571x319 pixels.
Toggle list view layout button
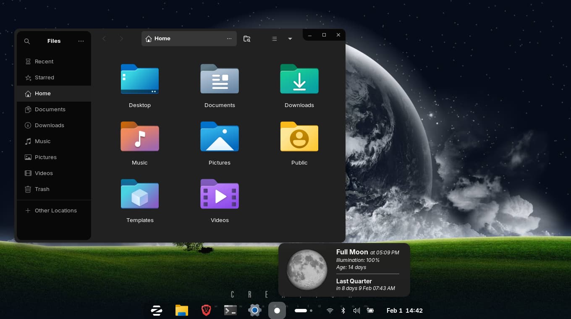point(274,39)
